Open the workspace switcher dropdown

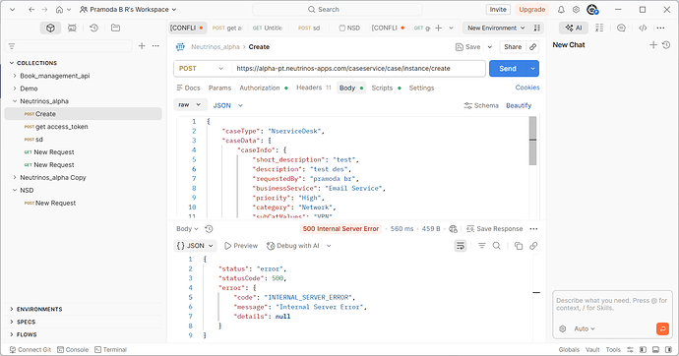point(128,10)
